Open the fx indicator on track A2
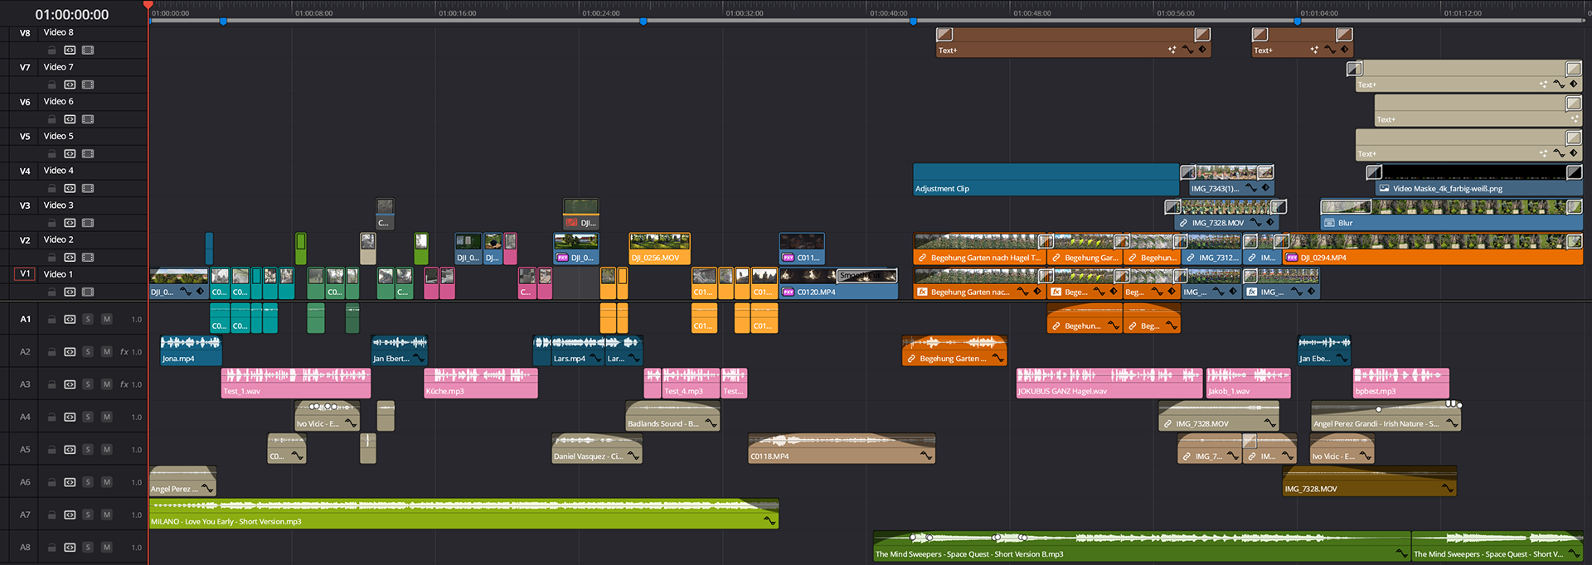 point(124,351)
